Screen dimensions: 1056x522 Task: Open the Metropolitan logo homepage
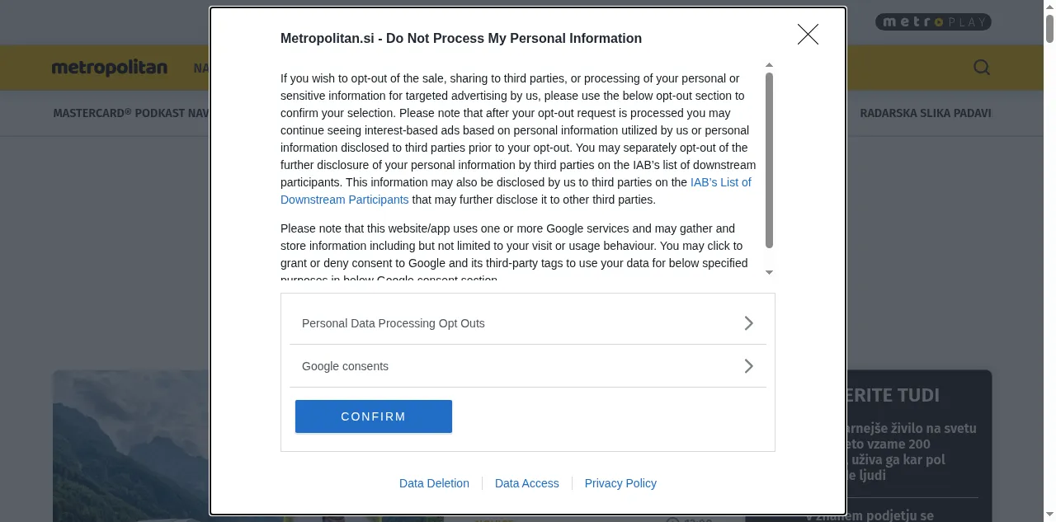pyautogui.click(x=110, y=68)
